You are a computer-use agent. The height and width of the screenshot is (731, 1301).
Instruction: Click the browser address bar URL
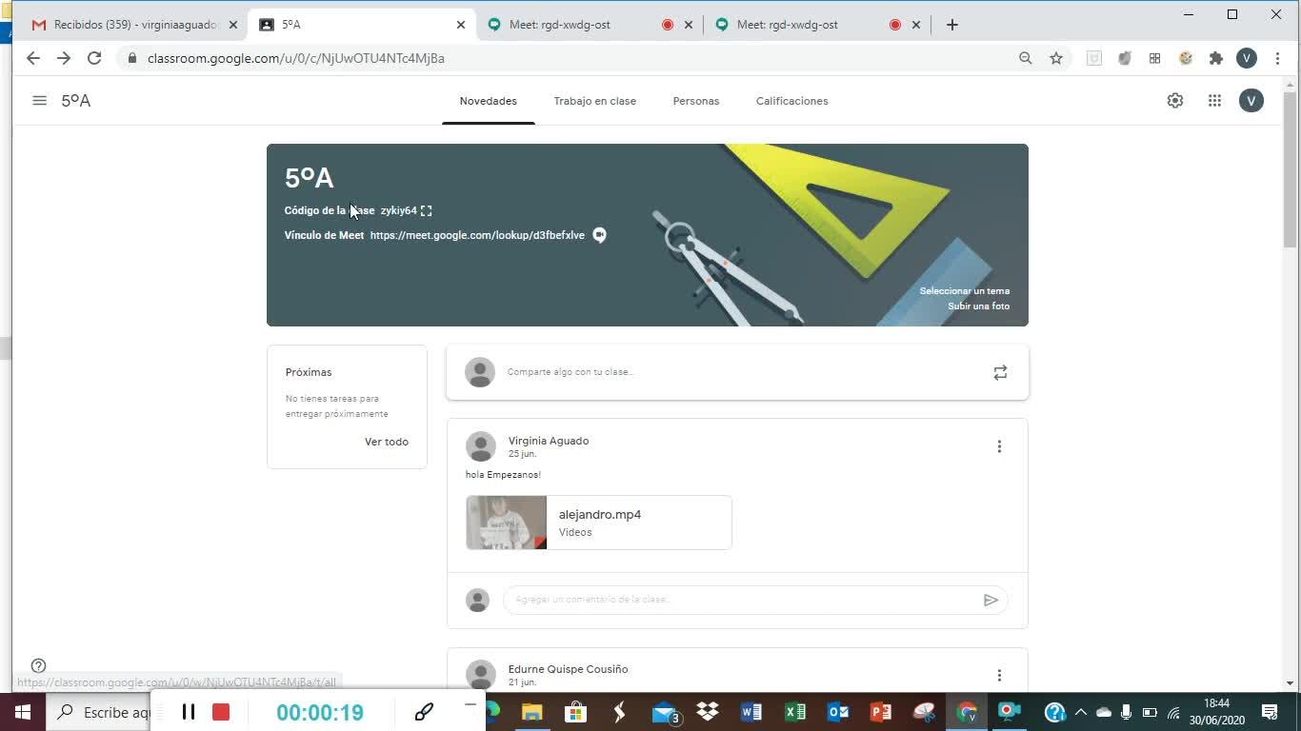pyautogui.click(x=296, y=58)
